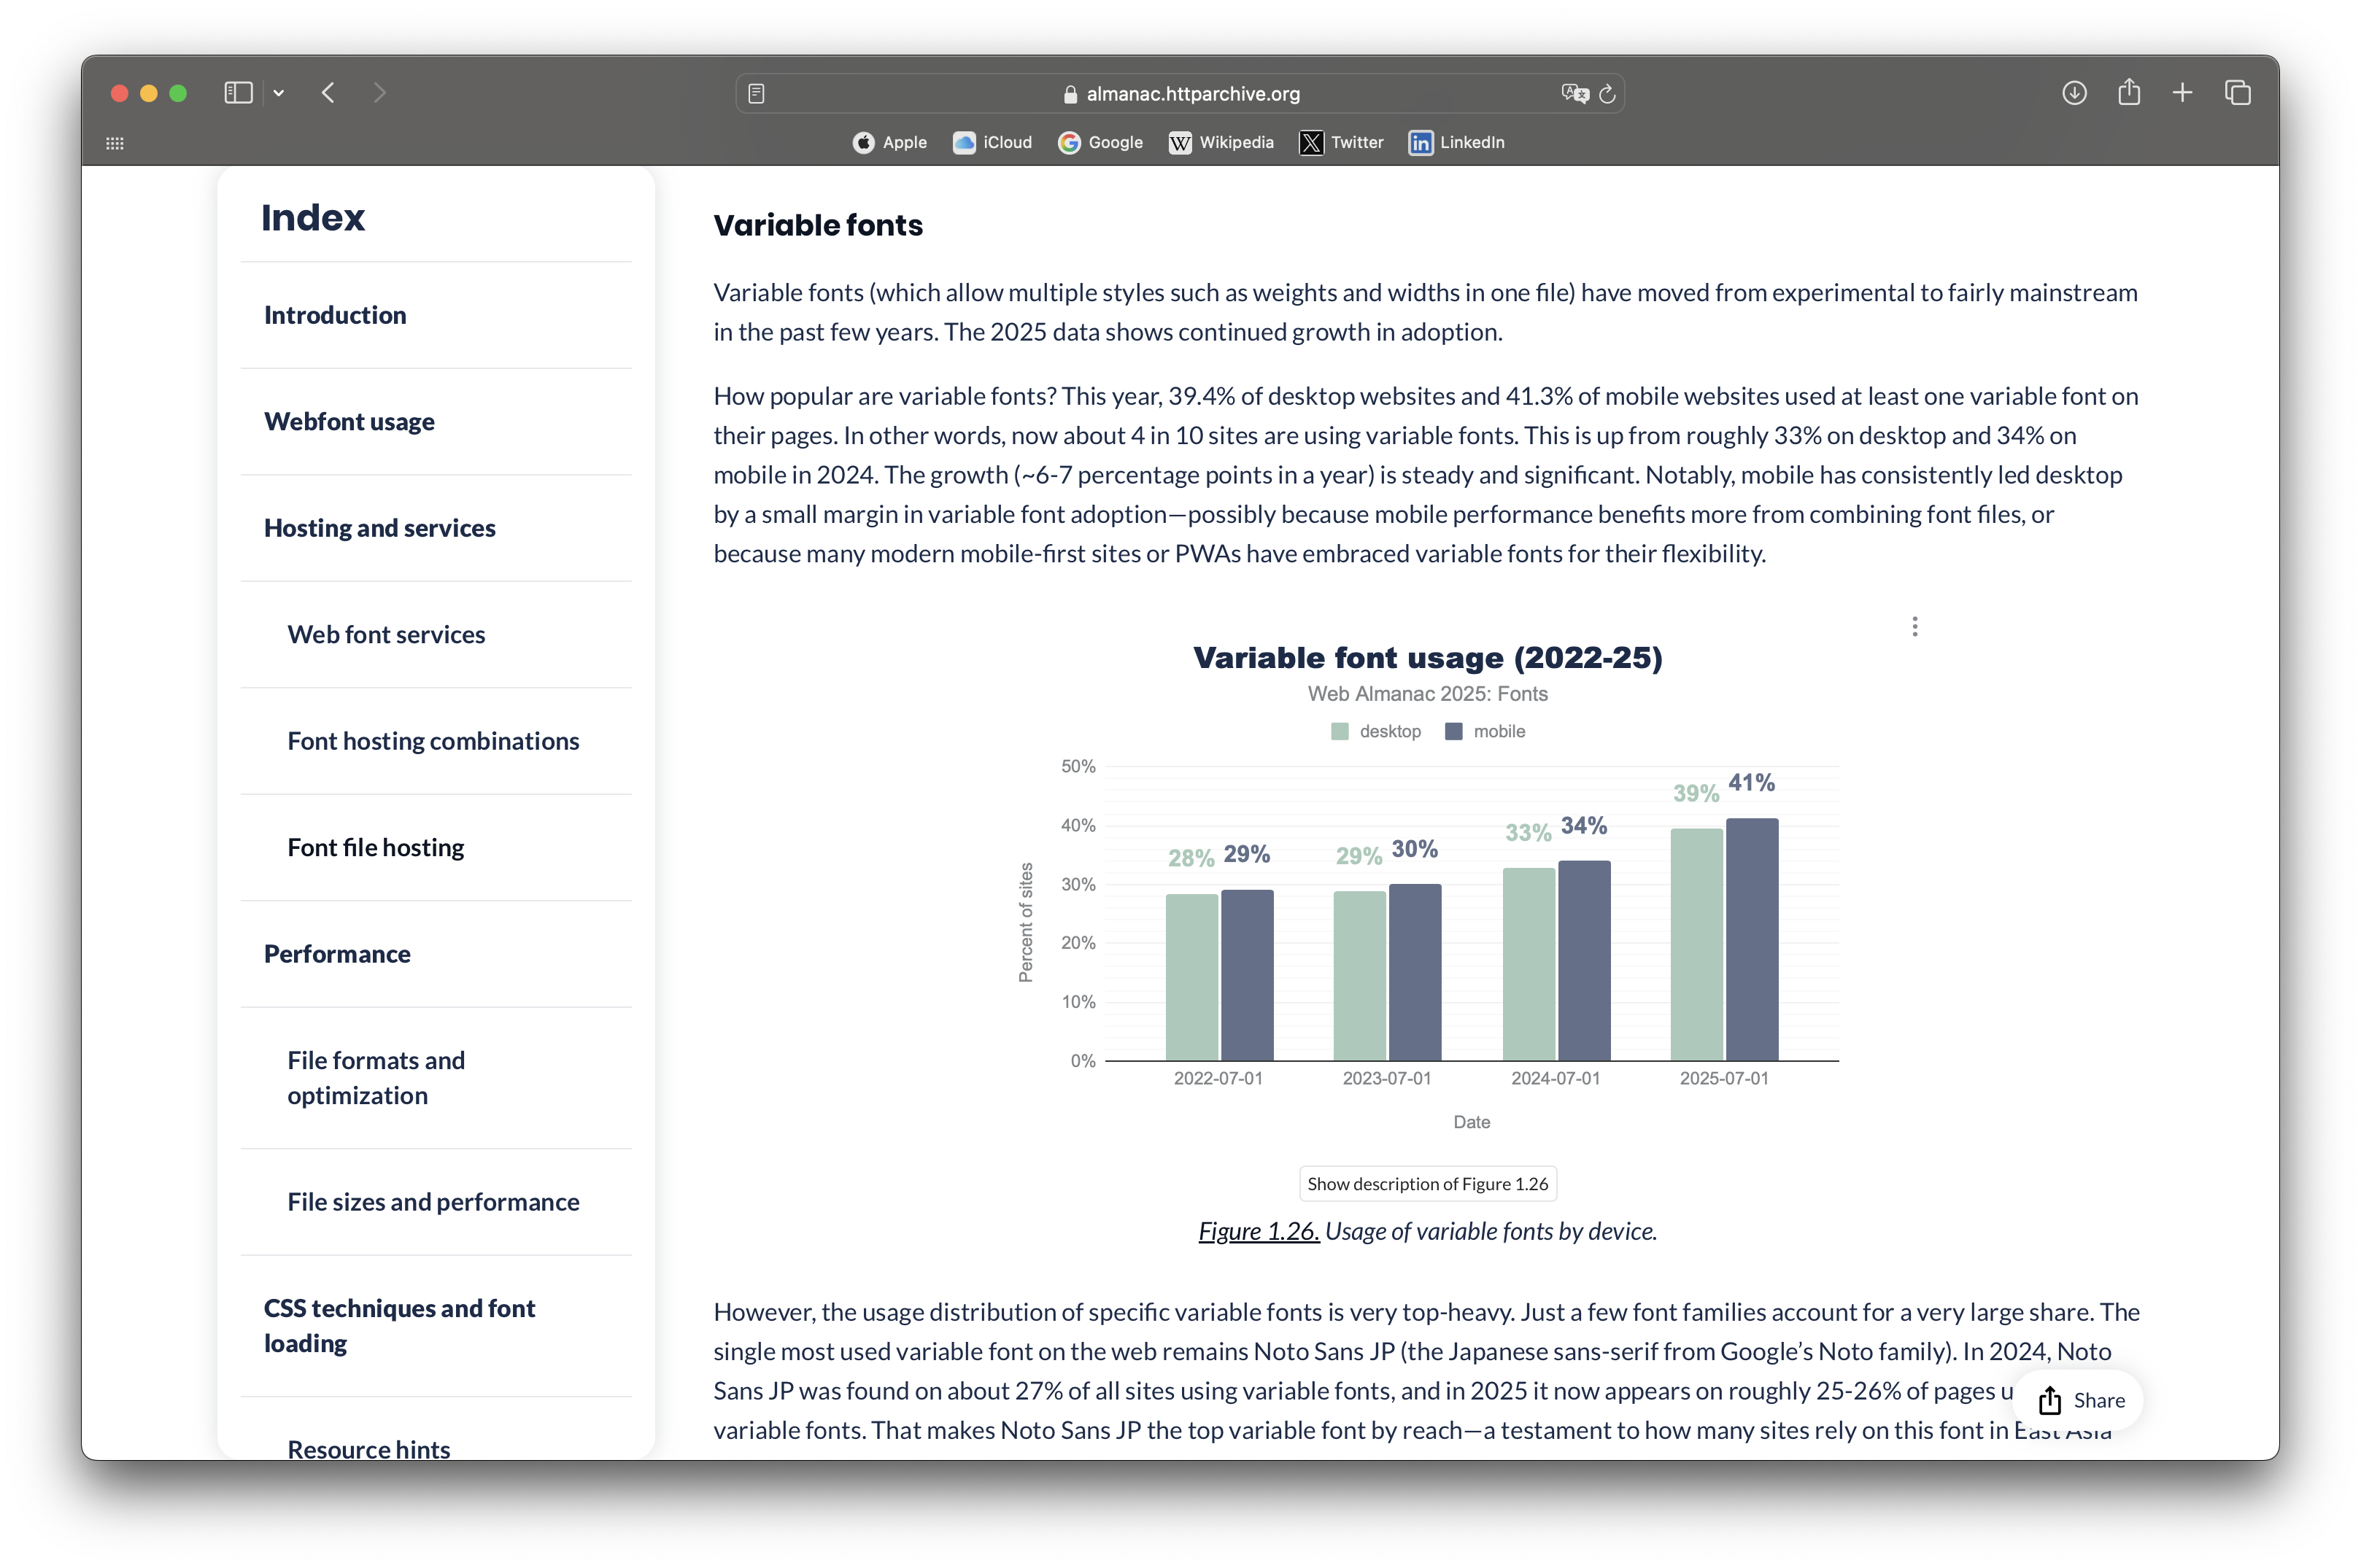Click the Safari share icon in the toolbar
Screen dimensions: 2361x1568
[x=2129, y=93]
